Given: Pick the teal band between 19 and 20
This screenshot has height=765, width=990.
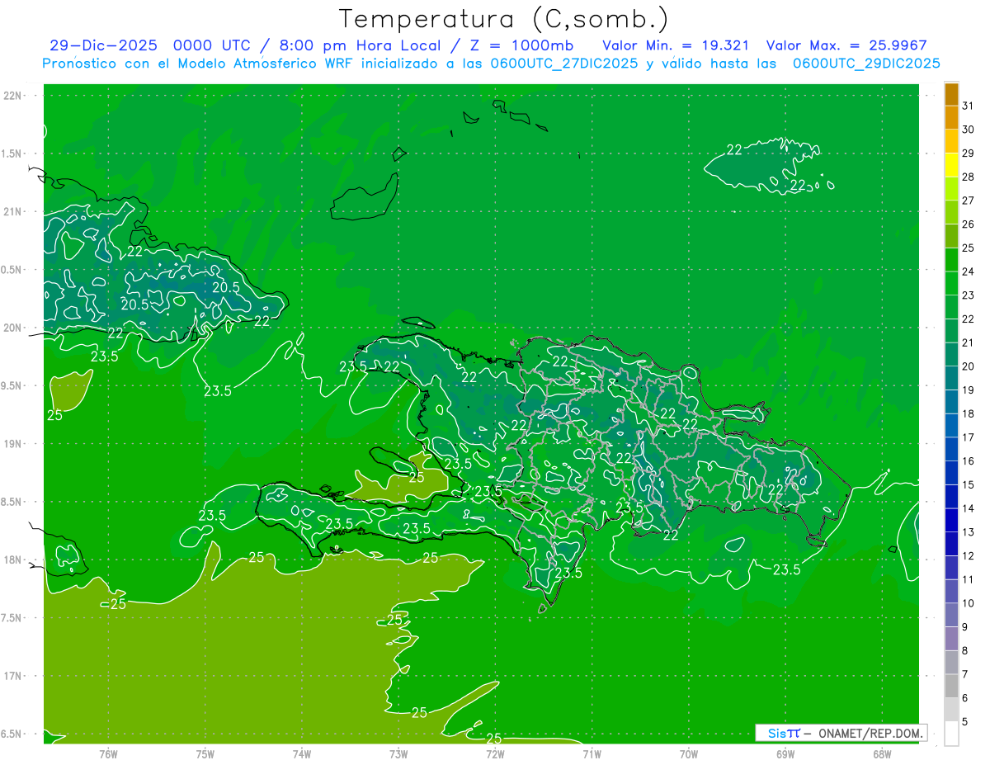Looking at the screenshot, I should point(951,378).
